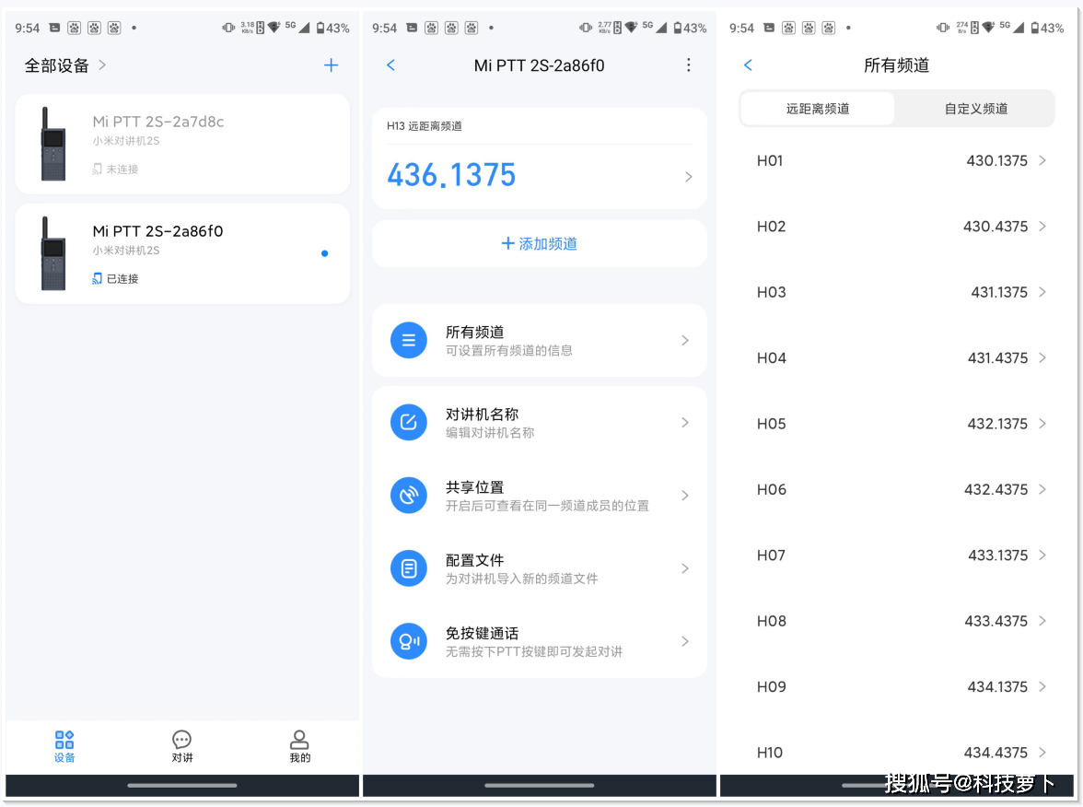The width and height of the screenshot is (1083, 807).
Task: Click the 配置文件 document icon
Action: pos(409,567)
